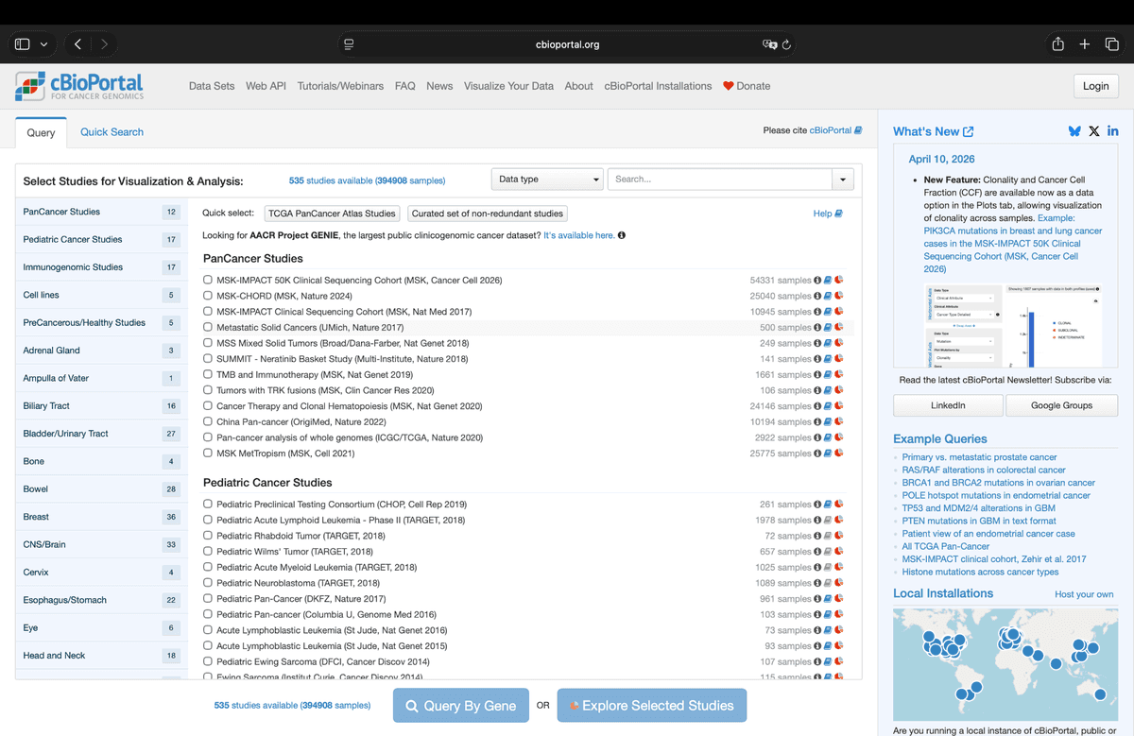Check Pediatric Ewing Sarcoma (DFCI) study
1134x736 pixels.
point(208,661)
